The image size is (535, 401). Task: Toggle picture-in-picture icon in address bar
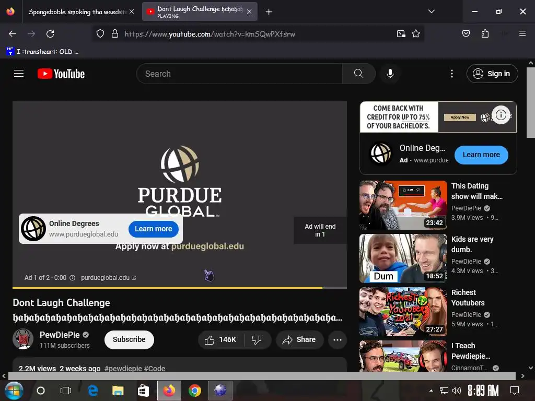(401, 33)
